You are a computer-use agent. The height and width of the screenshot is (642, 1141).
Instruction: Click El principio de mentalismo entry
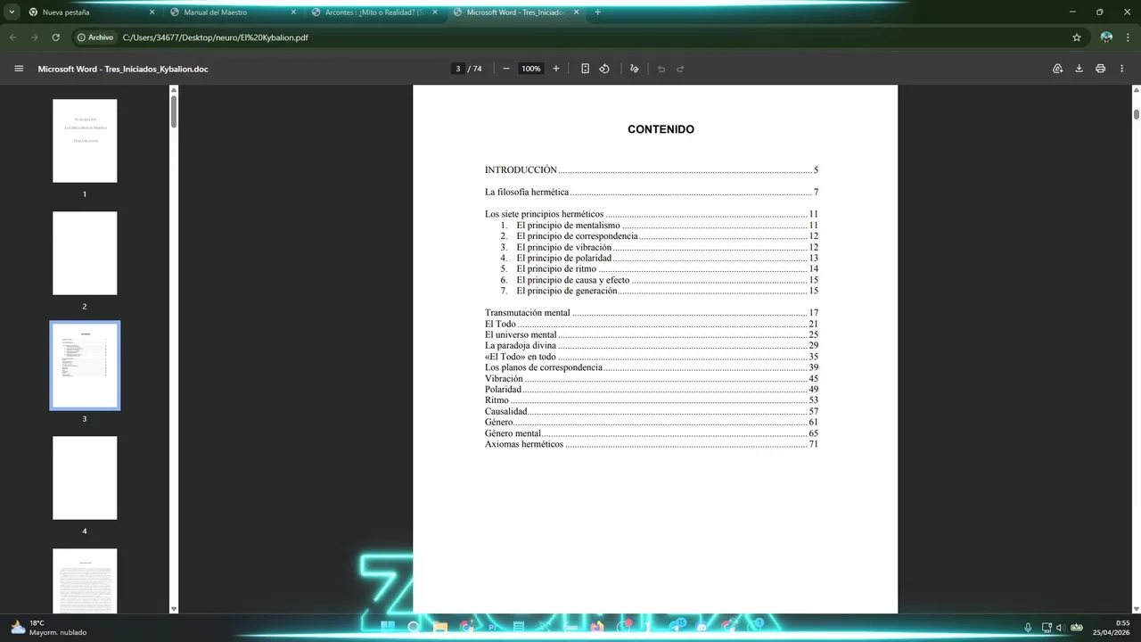pyautogui.click(x=659, y=226)
